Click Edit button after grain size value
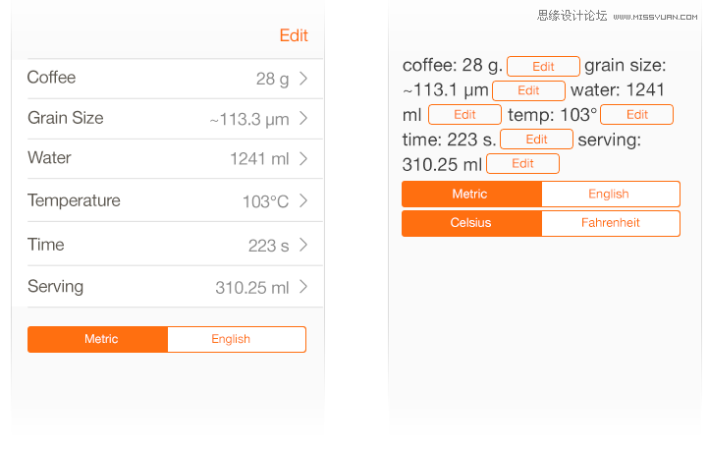Viewport: 708px width, 450px height. (x=528, y=91)
